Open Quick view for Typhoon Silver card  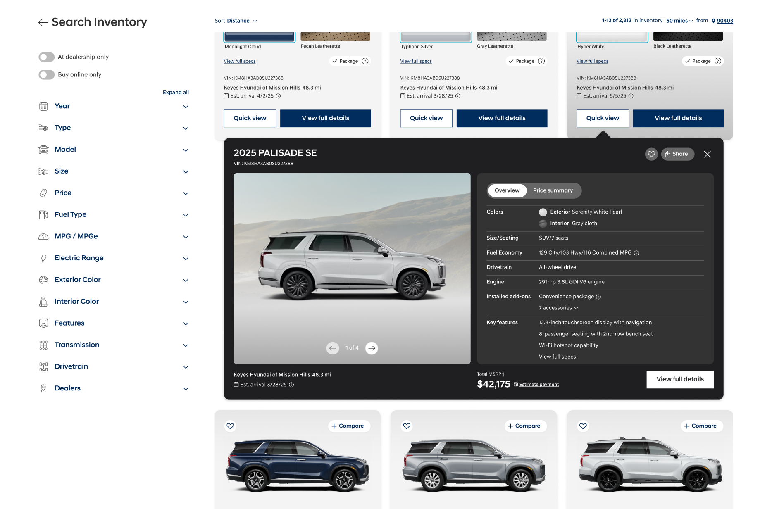pyautogui.click(x=426, y=119)
